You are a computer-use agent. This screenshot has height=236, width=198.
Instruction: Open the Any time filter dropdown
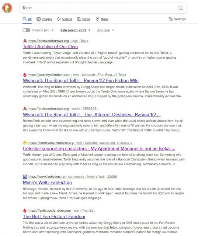pyautogui.click(x=105, y=30)
